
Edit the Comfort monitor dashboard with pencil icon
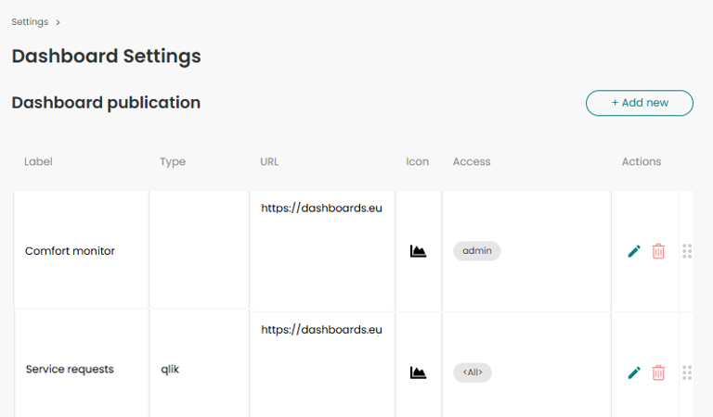634,251
